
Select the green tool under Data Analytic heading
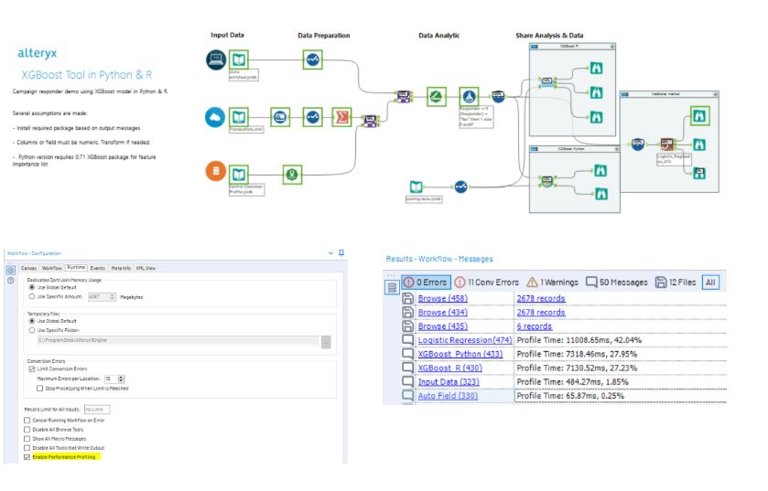point(437,97)
